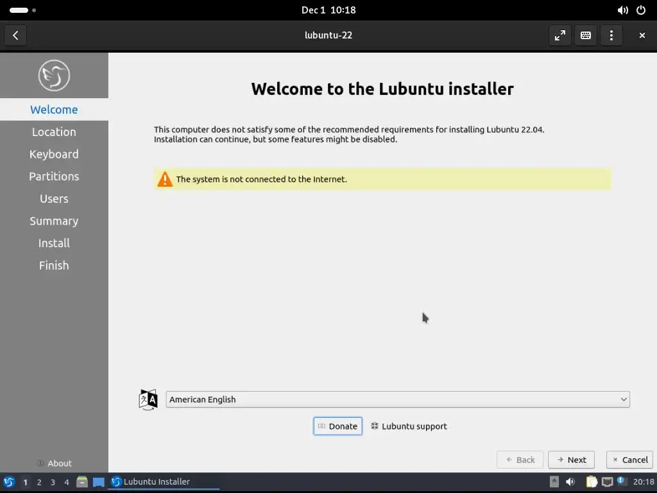Switch to virtual desktop 4
This screenshot has width=657, height=493.
click(66, 482)
